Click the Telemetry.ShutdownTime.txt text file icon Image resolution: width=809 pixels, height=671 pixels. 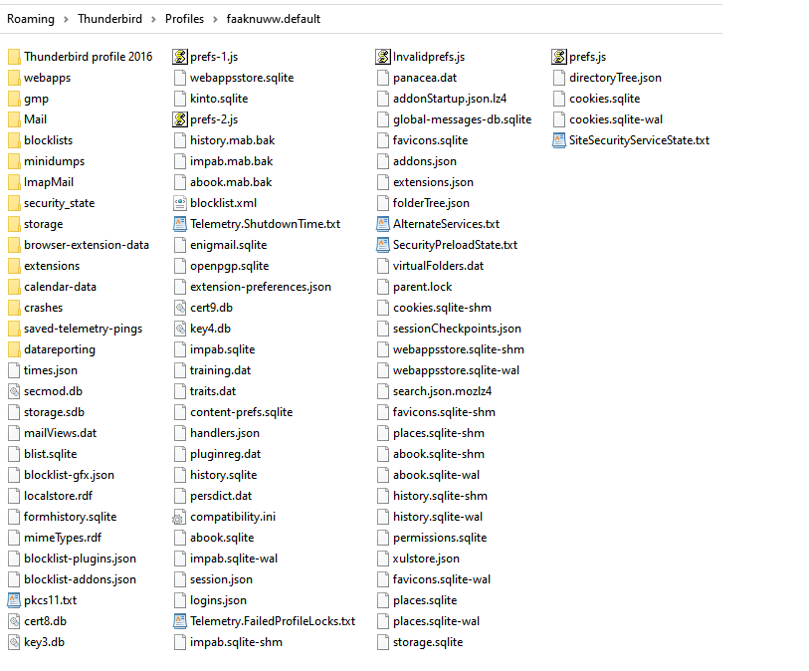tap(179, 224)
